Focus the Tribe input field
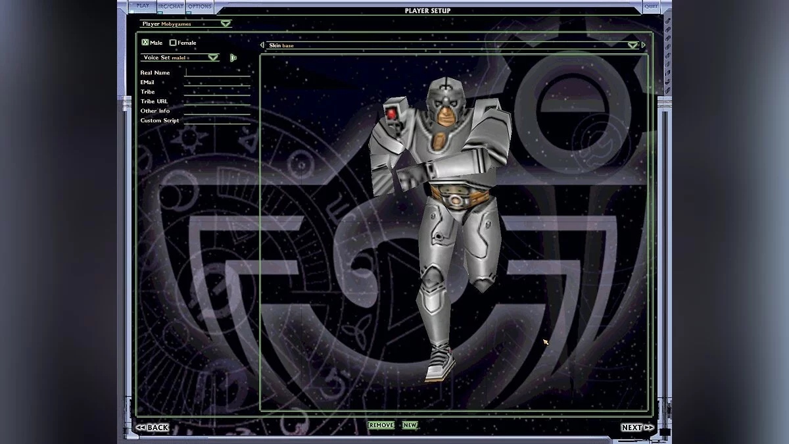 point(218,91)
